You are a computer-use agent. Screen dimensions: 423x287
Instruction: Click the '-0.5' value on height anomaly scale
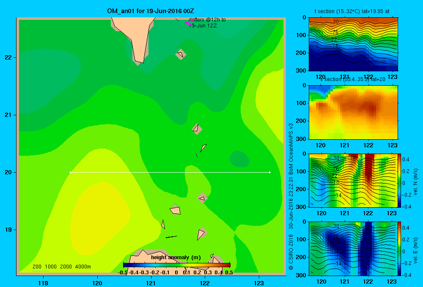pyautogui.click(x=123, y=273)
